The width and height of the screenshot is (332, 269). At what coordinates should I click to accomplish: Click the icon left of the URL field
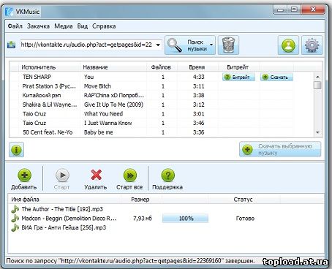tap(11, 45)
